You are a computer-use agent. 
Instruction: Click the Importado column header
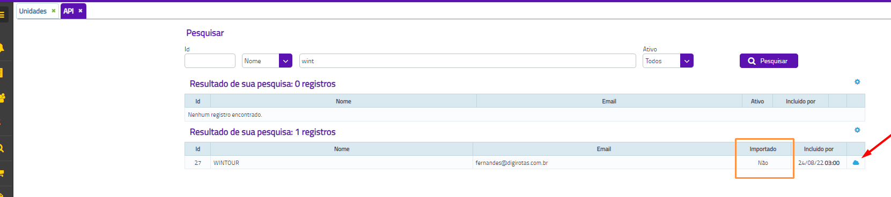point(763,149)
